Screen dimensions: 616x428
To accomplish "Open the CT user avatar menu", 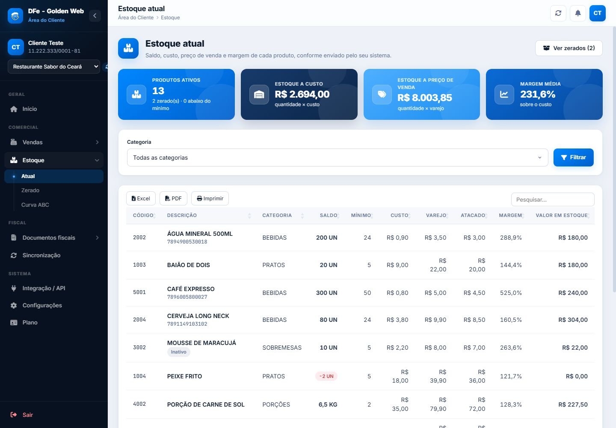I will coord(598,13).
